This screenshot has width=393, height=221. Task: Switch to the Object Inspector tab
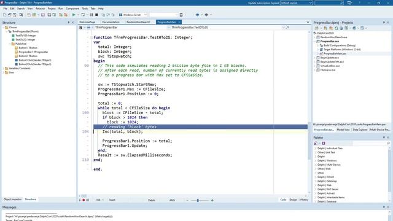tap(12, 199)
